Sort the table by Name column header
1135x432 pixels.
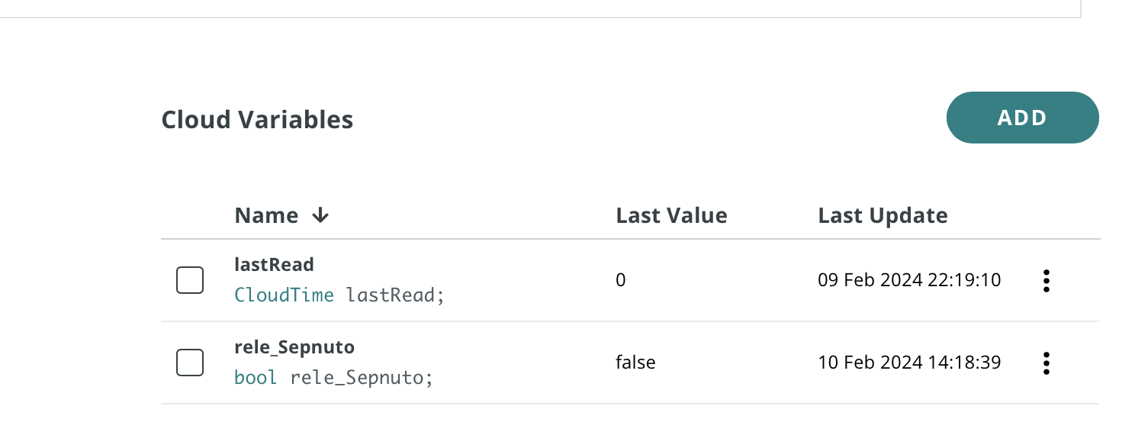[x=266, y=216]
